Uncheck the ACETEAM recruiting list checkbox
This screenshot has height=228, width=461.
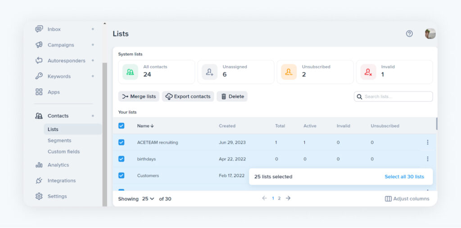point(121,142)
